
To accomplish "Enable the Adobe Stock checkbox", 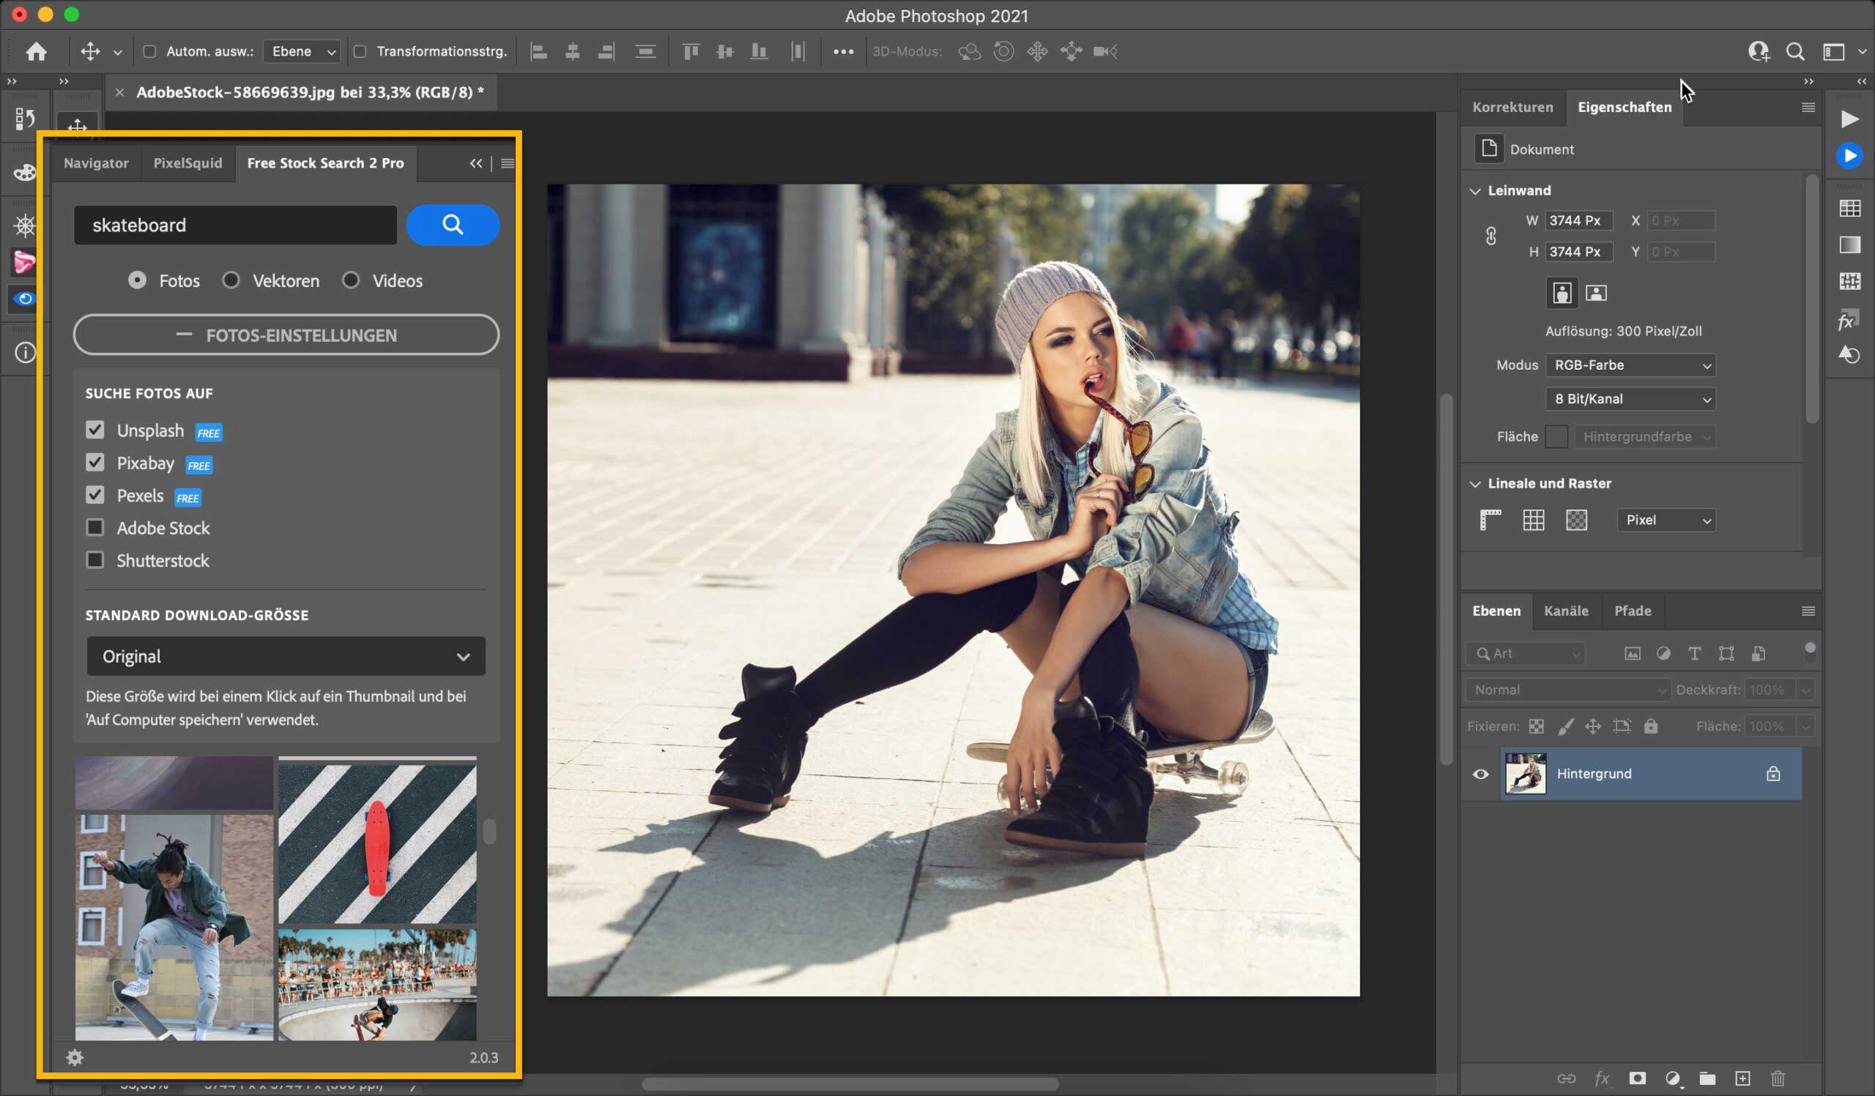I will click(x=95, y=527).
